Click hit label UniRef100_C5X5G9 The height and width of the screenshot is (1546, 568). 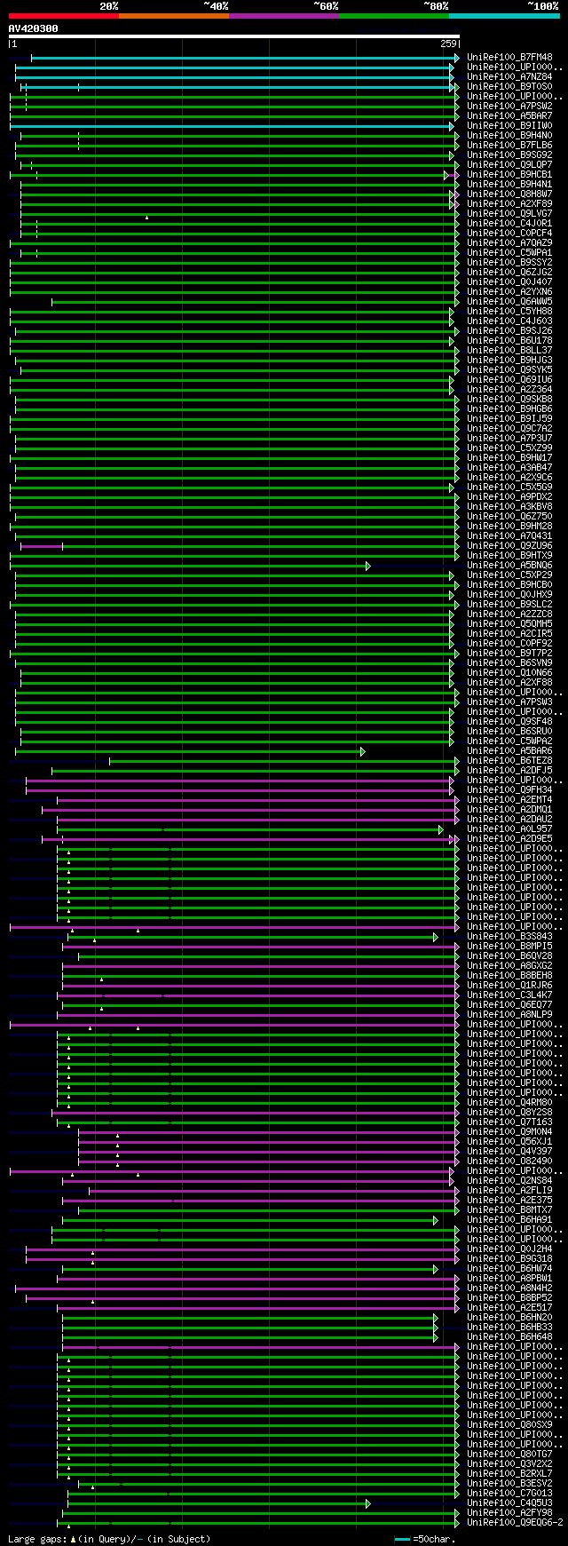pos(509,488)
